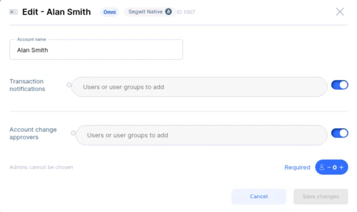Image resolution: width=357 pixels, height=212 pixels.
Task: Toggle off Transaction notifications switch
Action: (x=339, y=85)
